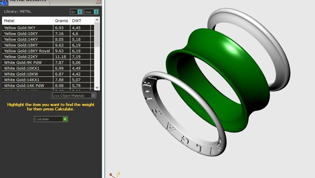Sort by the Metal column header
This screenshot has width=315, height=178.
[27, 21]
